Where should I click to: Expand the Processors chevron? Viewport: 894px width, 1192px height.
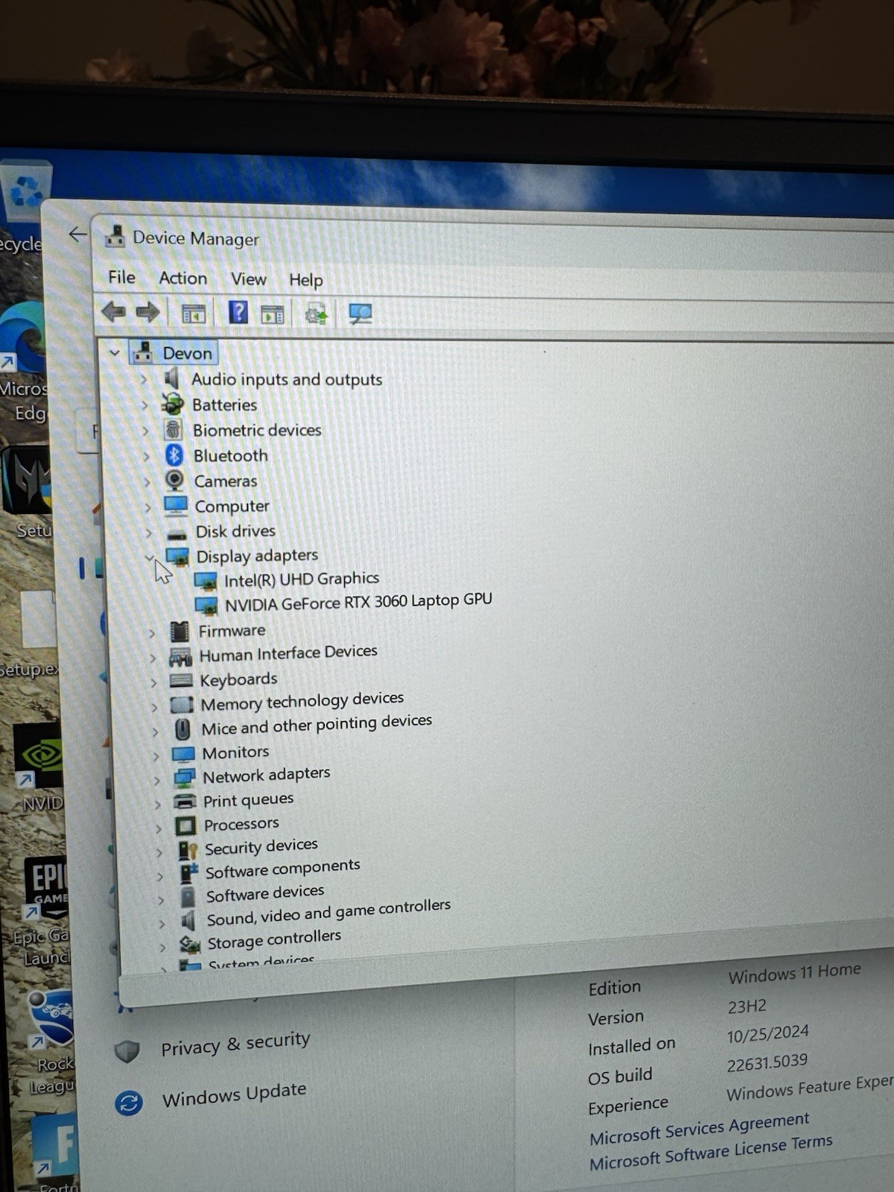[x=158, y=828]
